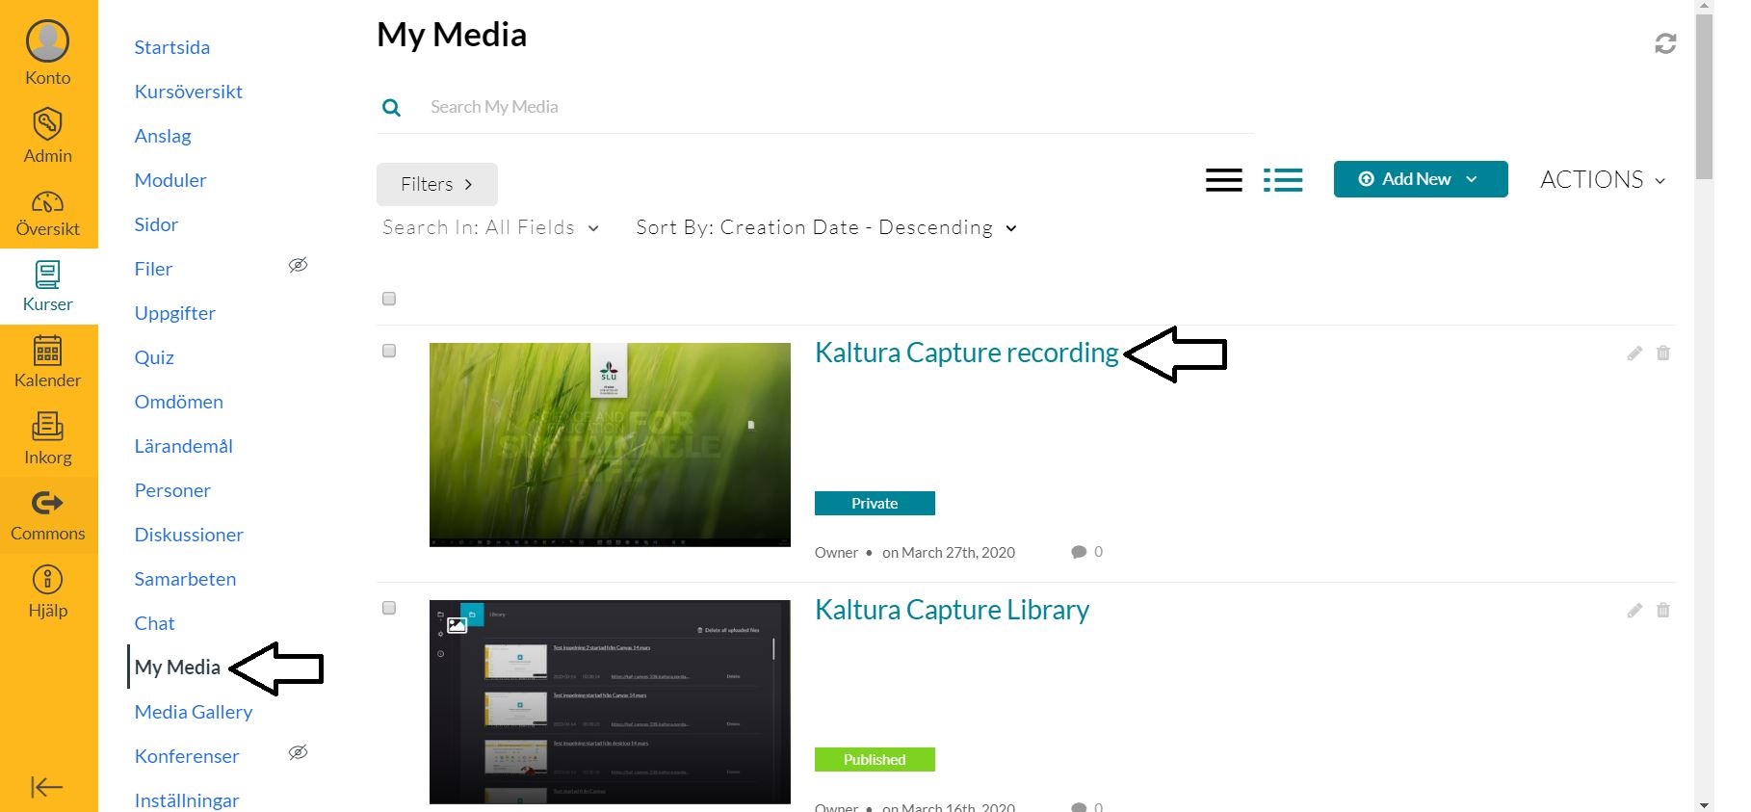Edit Kaltura Capture Library with pencil icon
1751x812 pixels.
pos(1634,611)
